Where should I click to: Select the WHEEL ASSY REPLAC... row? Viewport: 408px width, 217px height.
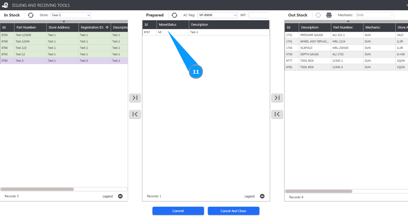click(346, 41)
